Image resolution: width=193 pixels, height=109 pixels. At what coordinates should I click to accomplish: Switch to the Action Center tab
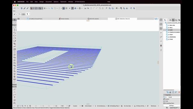coord(64,19)
